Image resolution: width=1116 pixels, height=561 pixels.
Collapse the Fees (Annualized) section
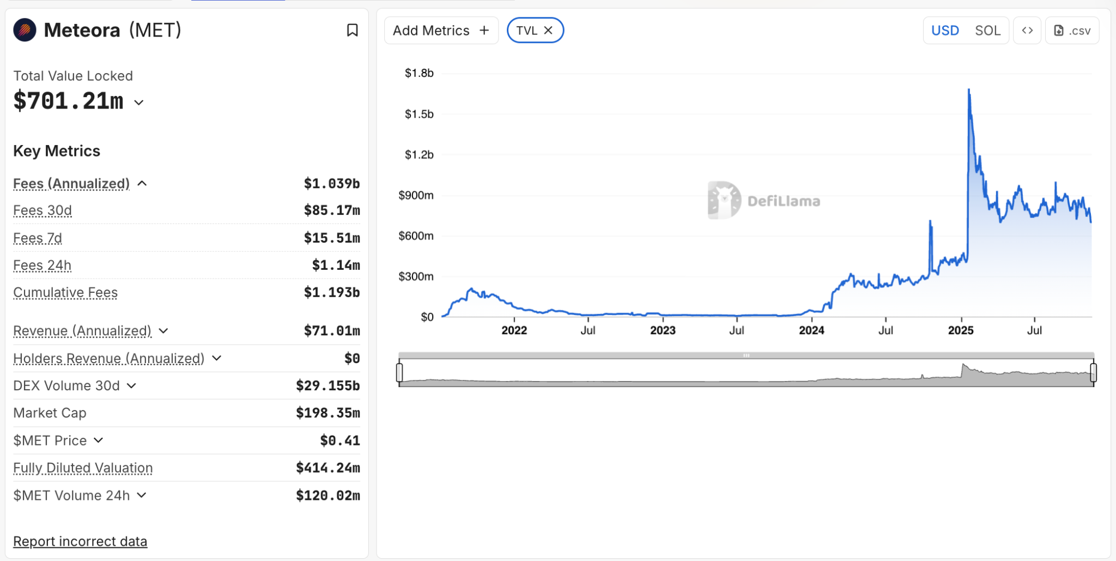pyautogui.click(x=142, y=184)
